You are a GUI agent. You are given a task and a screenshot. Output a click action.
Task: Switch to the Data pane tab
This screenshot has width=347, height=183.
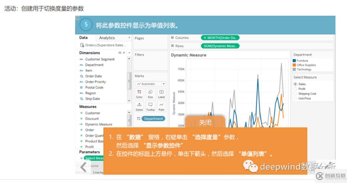pos(84,38)
